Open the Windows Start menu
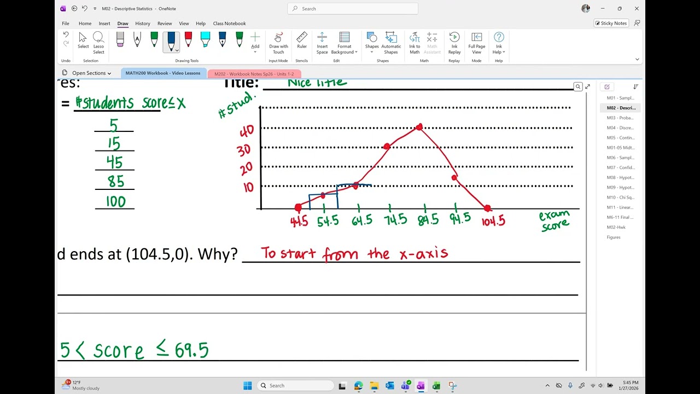700x394 pixels. (x=248, y=386)
